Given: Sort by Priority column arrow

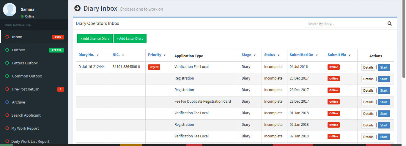Looking at the screenshot, I should [165, 55].
